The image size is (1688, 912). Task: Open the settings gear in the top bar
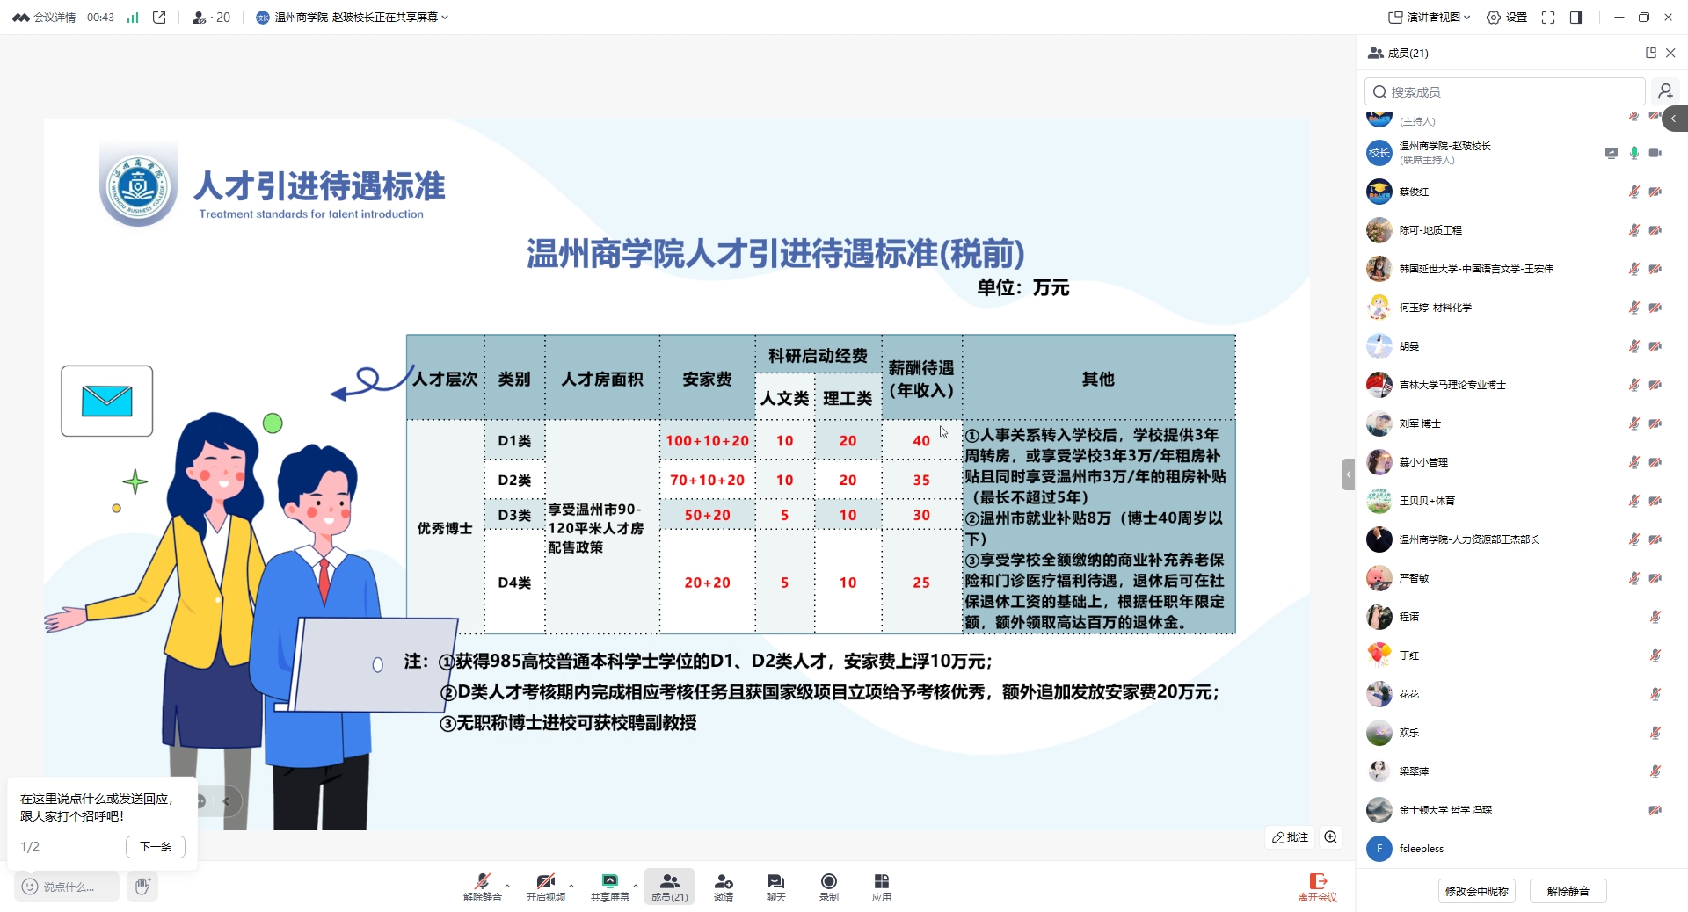(x=1506, y=17)
